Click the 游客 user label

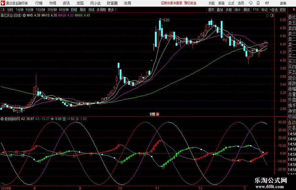click(x=283, y=3)
